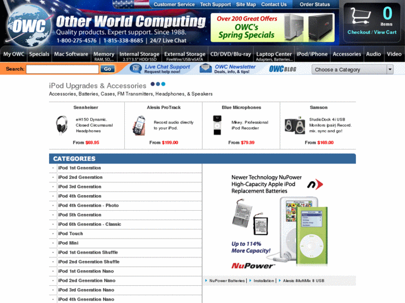Open OWC Newsletter link
Viewport: 405px width, 303px height.
[x=235, y=67]
